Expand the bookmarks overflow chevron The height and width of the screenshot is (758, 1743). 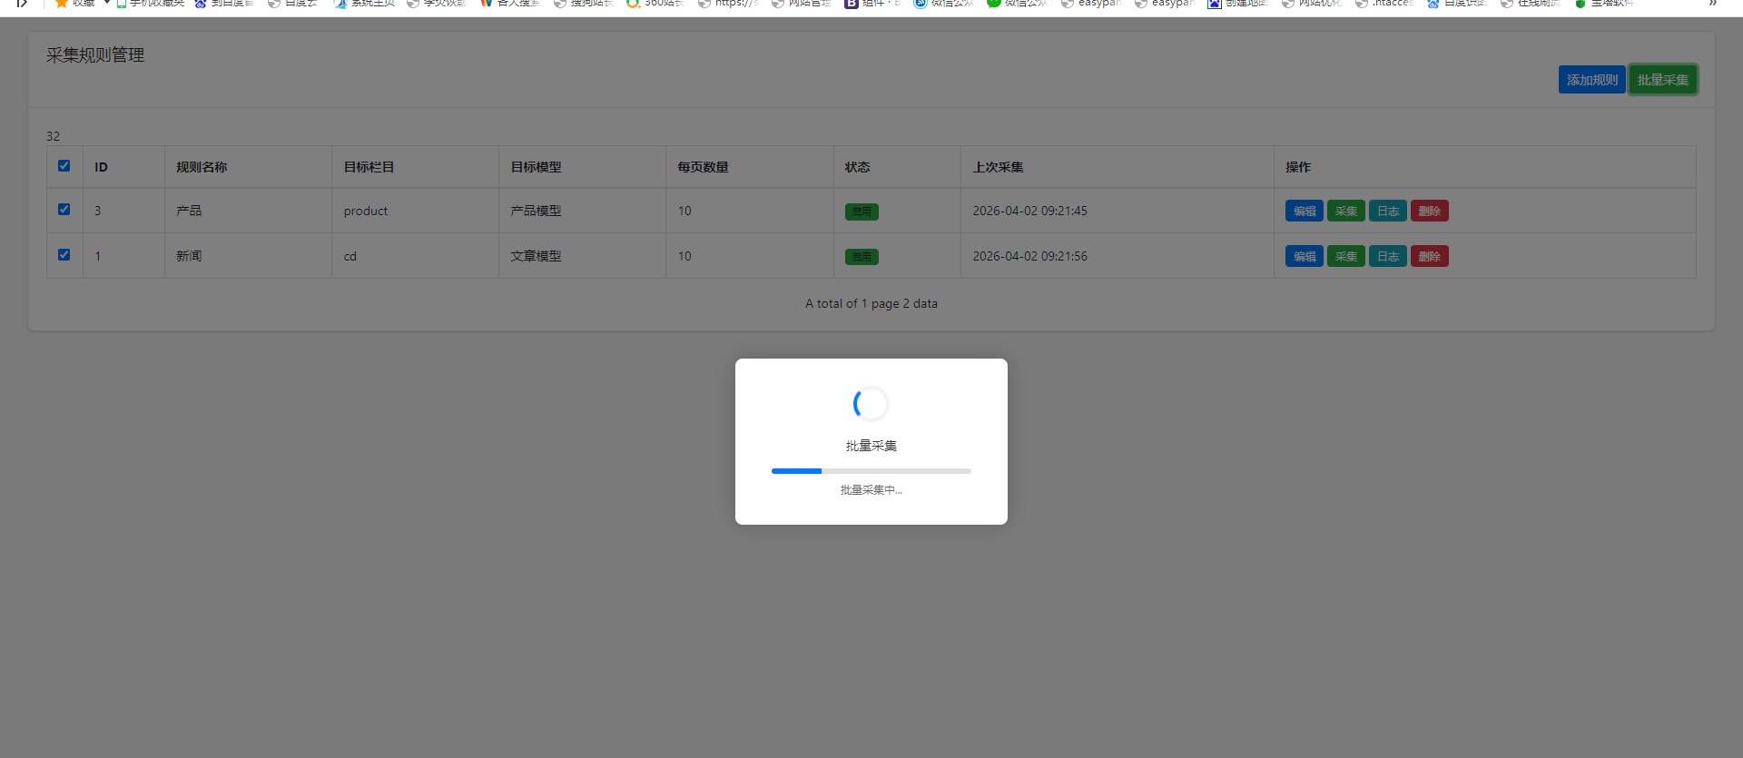pos(1712,4)
